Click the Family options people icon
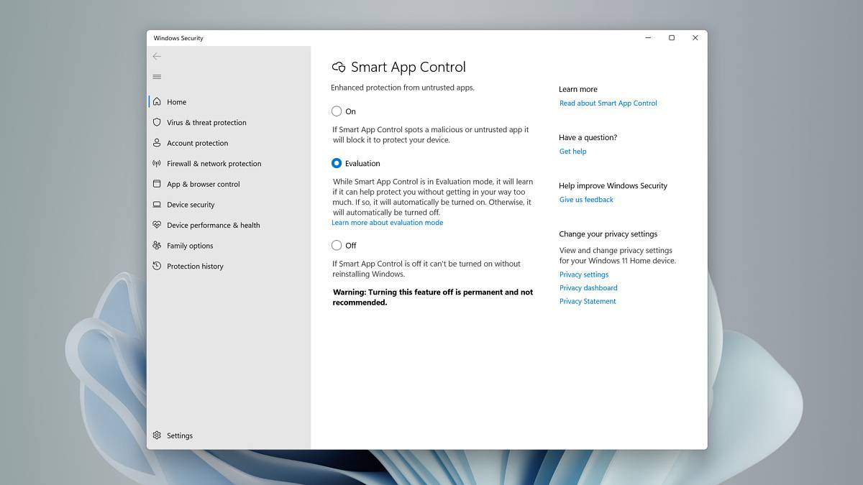Image resolution: width=863 pixels, height=485 pixels. click(157, 245)
